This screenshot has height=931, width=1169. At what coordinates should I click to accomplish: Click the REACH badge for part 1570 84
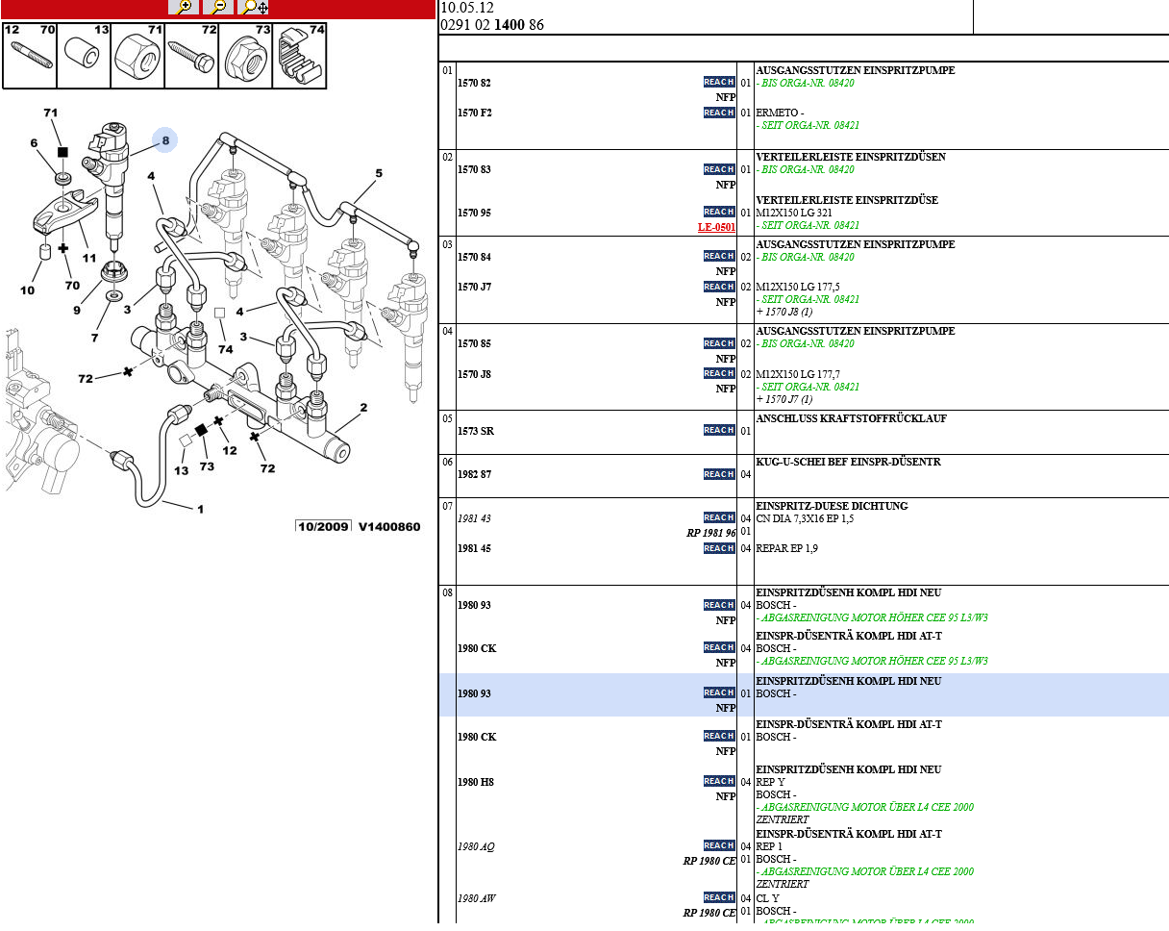(719, 256)
